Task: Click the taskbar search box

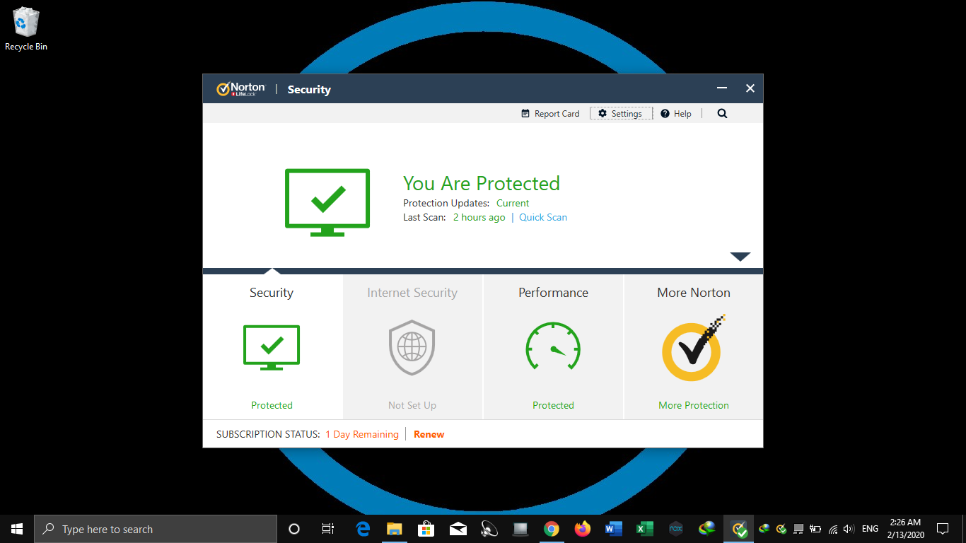Action: (x=156, y=529)
